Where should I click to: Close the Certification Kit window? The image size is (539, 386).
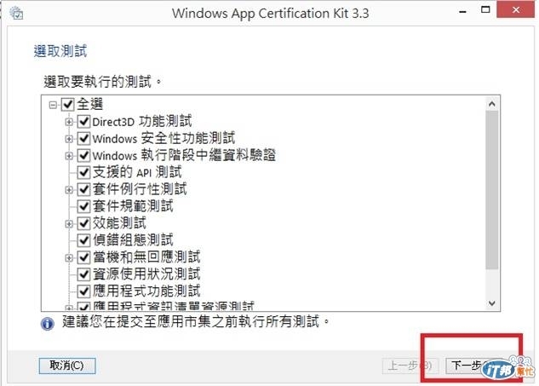point(516,9)
